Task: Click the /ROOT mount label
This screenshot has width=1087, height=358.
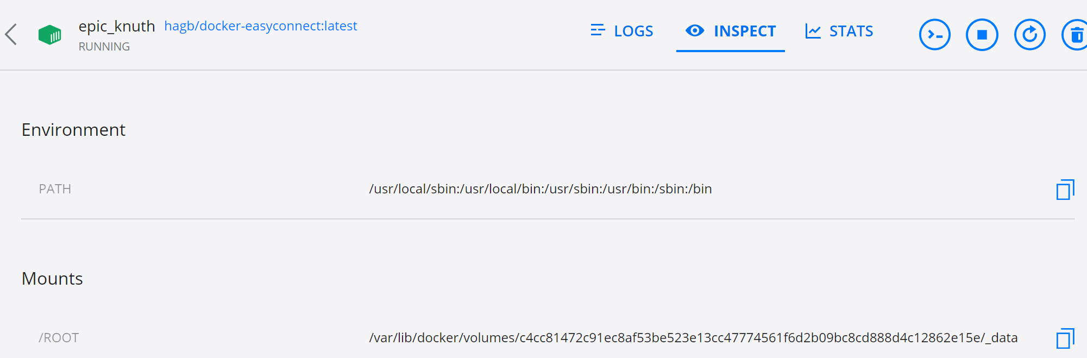Action: (58, 337)
